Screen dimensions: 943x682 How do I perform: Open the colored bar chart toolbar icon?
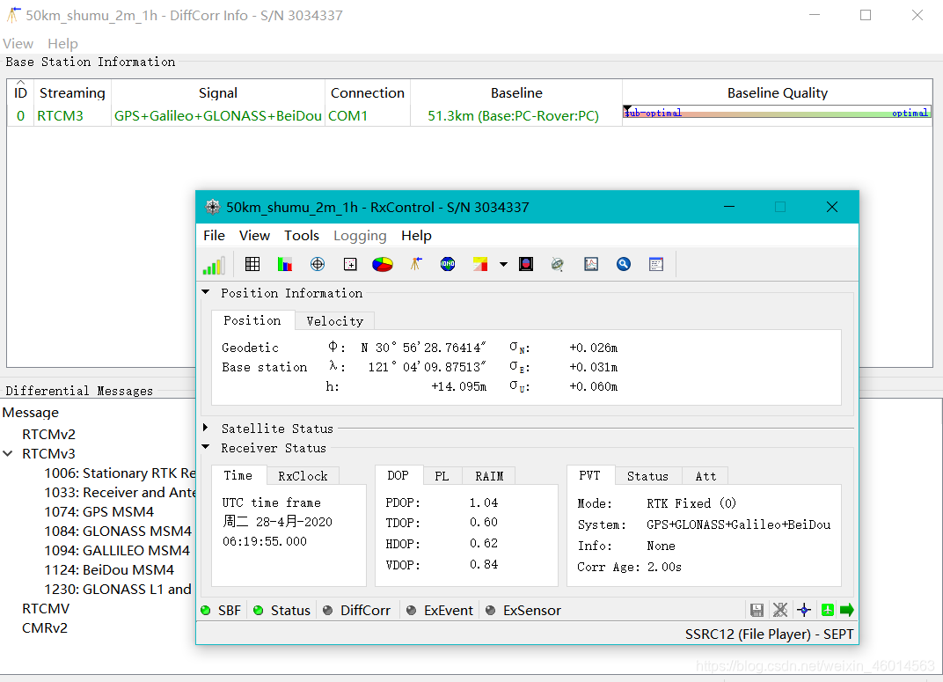coord(284,264)
